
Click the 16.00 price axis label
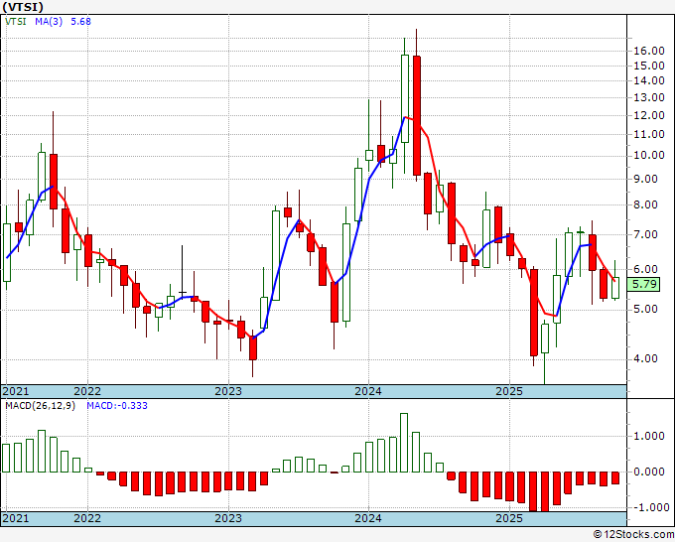[x=648, y=51]
